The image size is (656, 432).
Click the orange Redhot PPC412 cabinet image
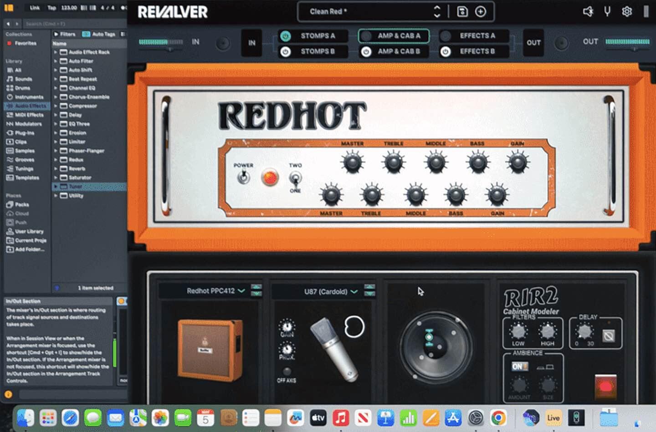[210, 350]
